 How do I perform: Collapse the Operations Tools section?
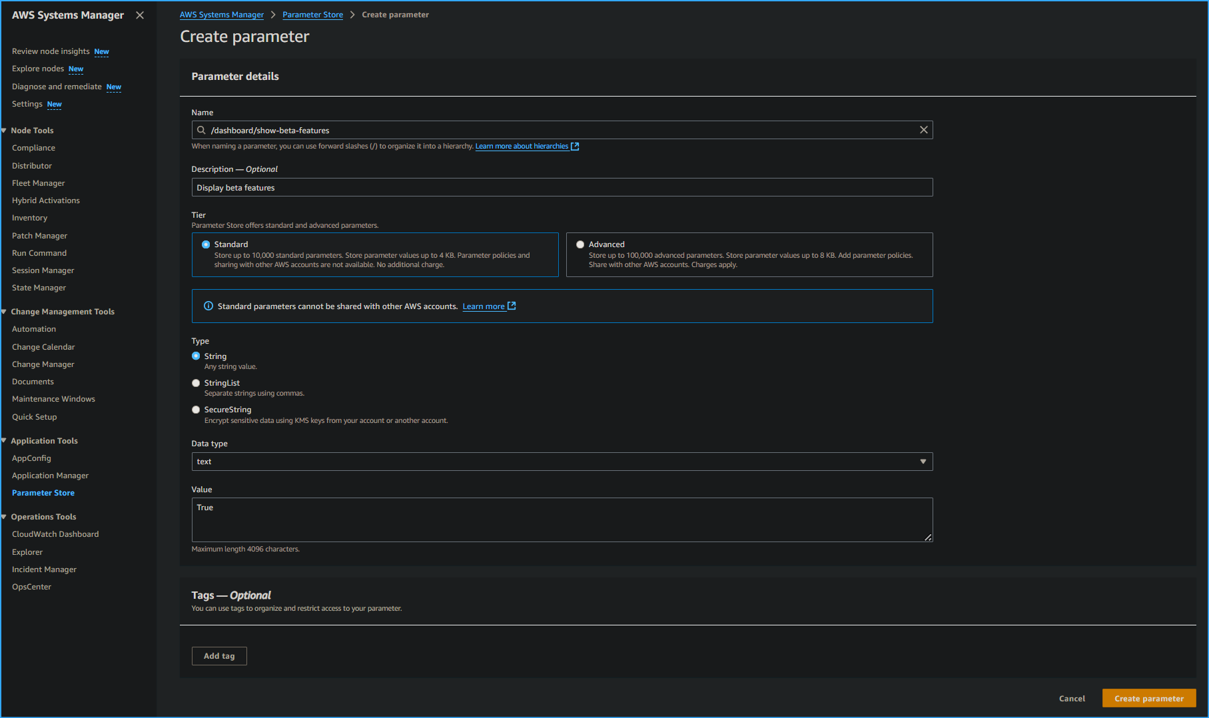tap(4, 516)
